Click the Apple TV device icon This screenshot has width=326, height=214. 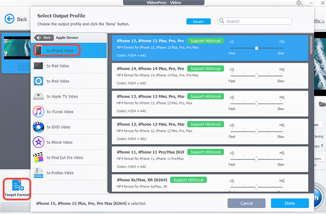(38, 97)
